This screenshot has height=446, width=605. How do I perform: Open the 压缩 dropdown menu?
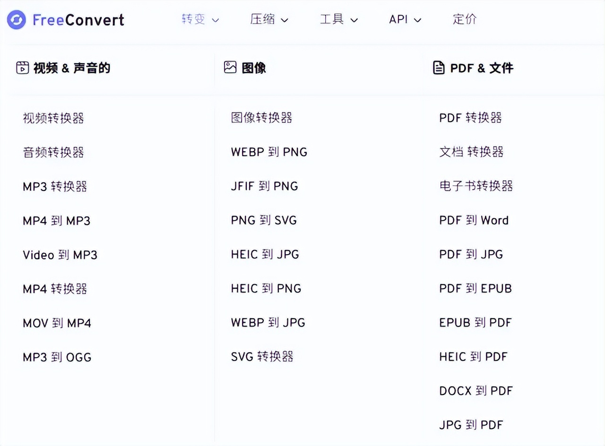pyautogui.click(x=269, y=19)
